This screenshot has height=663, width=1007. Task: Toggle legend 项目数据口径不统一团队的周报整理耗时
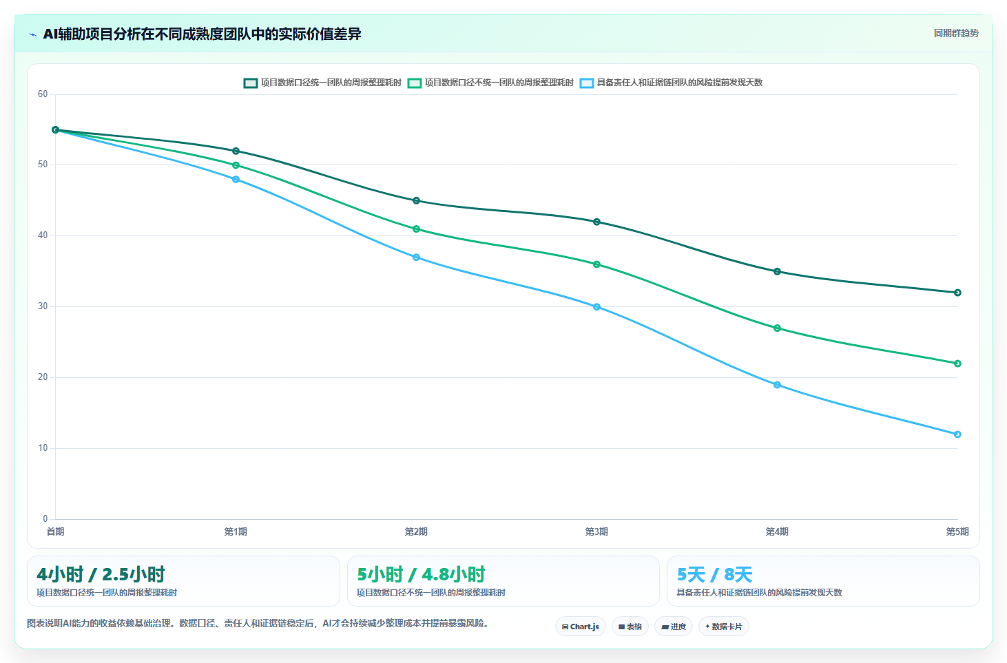pyautogui.click(x=490, y=83)
